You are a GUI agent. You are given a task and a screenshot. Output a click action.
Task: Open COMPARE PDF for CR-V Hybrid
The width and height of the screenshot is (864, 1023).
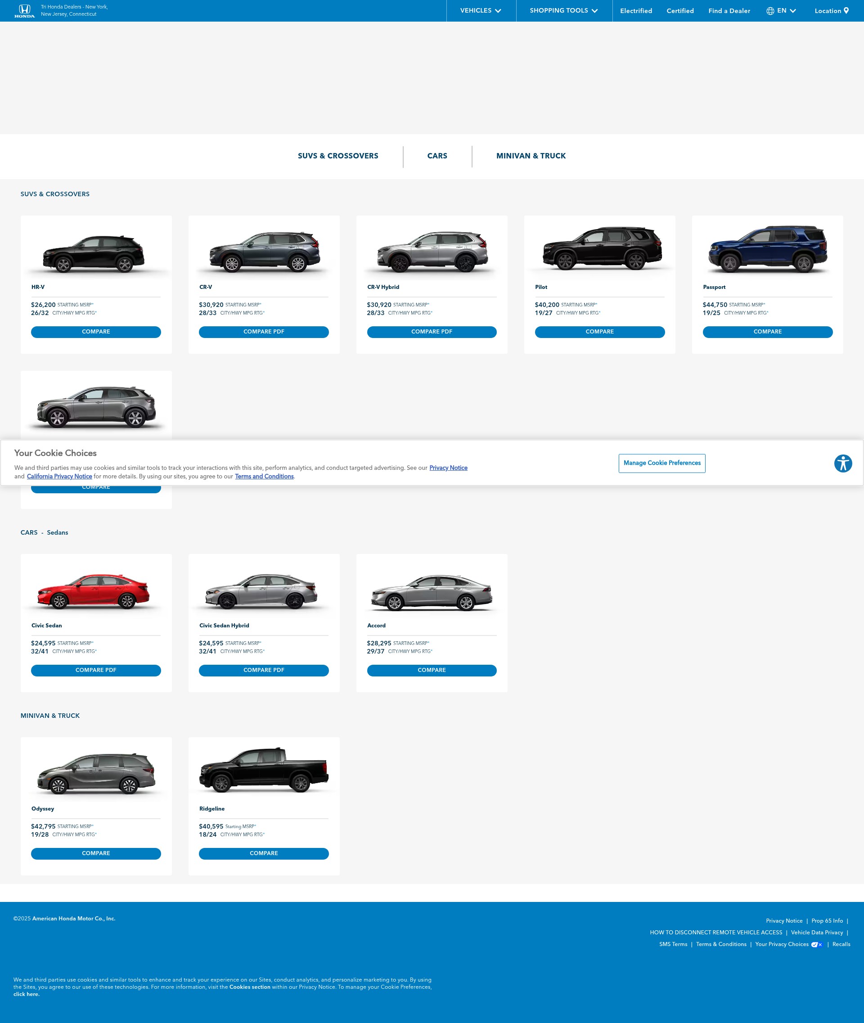432,332
